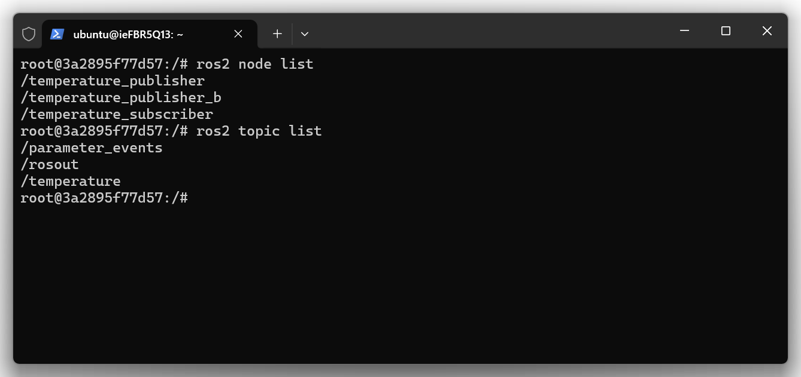Open a new tab with the plus button
This screenshot has height=377, width=801.
coord(277,34)
